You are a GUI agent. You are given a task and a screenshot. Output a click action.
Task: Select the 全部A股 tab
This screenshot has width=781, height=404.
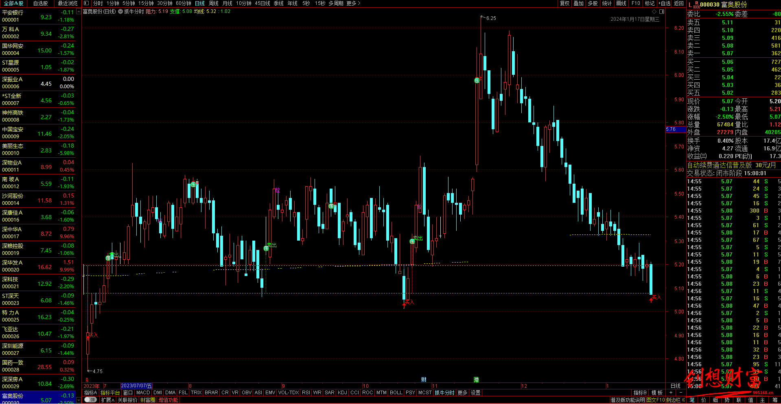(x=13, y=3)
